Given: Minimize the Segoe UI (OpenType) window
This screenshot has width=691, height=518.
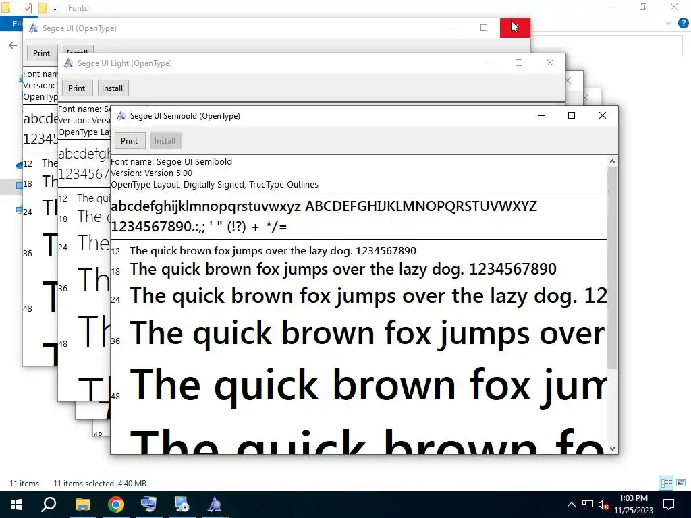Looking at the screenshot, I should (453, 28).
